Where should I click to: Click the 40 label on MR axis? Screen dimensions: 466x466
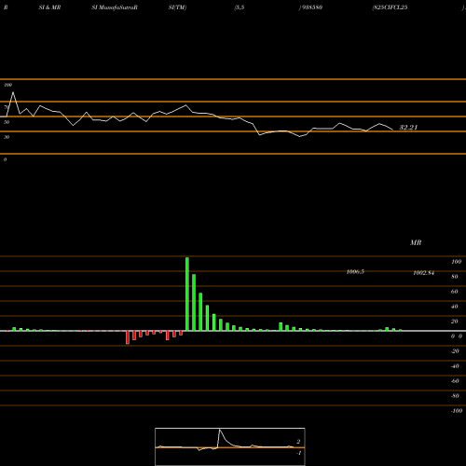pyautogui.click(x=455, y=307)
